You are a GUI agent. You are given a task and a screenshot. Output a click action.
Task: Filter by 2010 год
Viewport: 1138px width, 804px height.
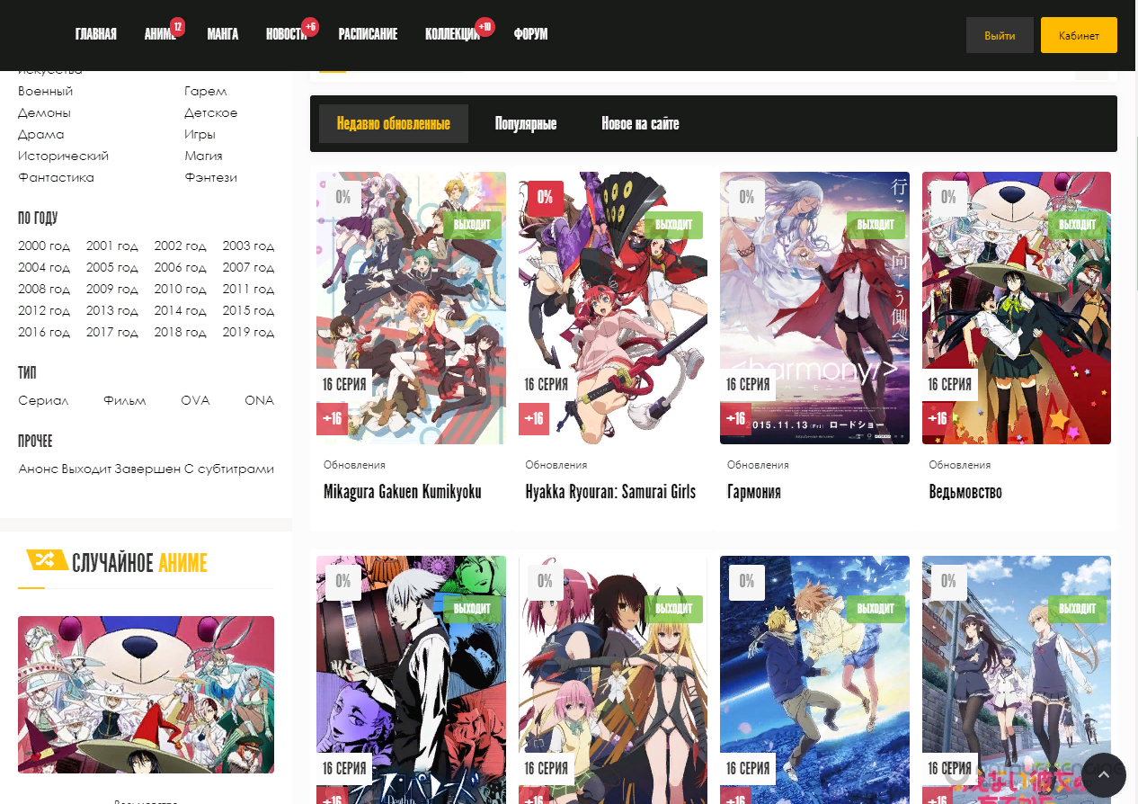tap(181, 289)
